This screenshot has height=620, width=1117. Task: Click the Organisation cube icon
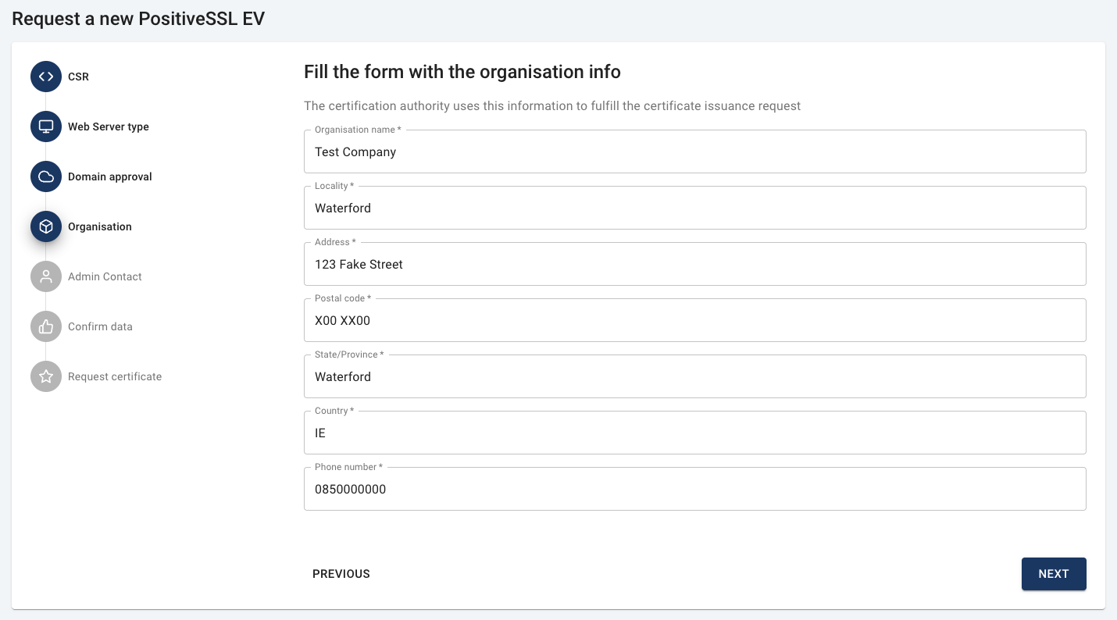(46, 226)
